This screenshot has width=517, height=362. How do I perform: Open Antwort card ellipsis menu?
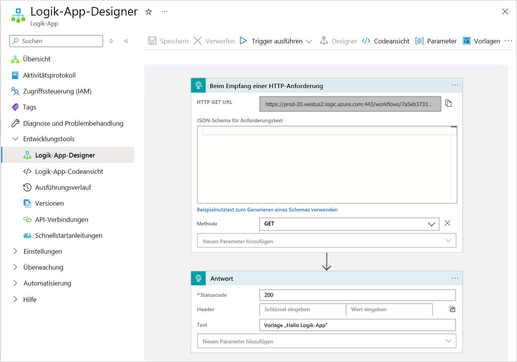click(x=455, y=278)
